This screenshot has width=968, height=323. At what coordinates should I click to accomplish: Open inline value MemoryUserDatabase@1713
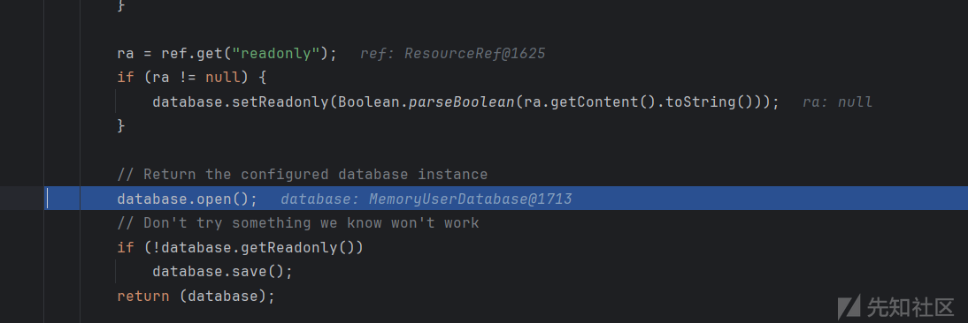click(471, 199)
